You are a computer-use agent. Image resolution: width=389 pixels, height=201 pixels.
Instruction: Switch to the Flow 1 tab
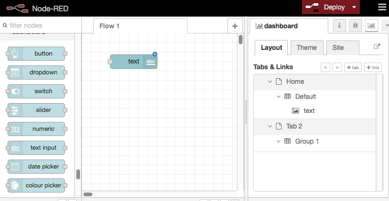pyautogui.click(x=140, y=26)
